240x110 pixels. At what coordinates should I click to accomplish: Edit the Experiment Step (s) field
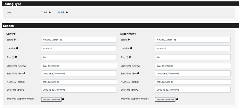(193, 57)
